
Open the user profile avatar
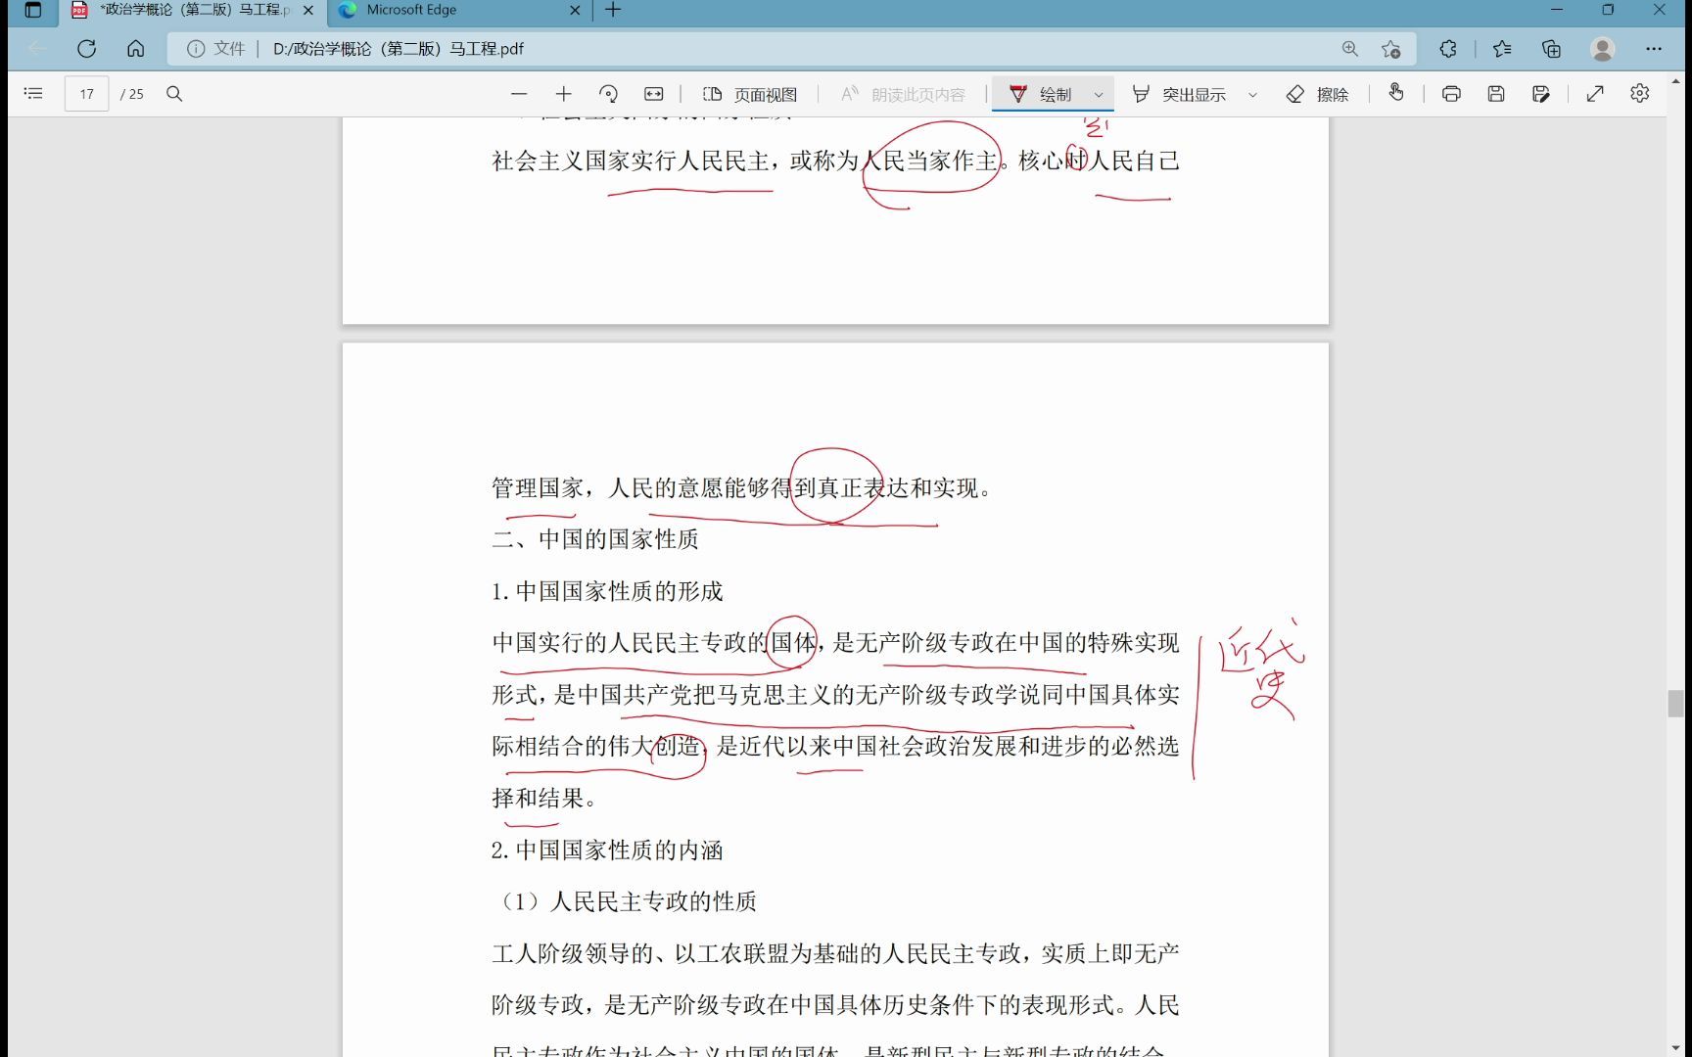pos(1603,49)
